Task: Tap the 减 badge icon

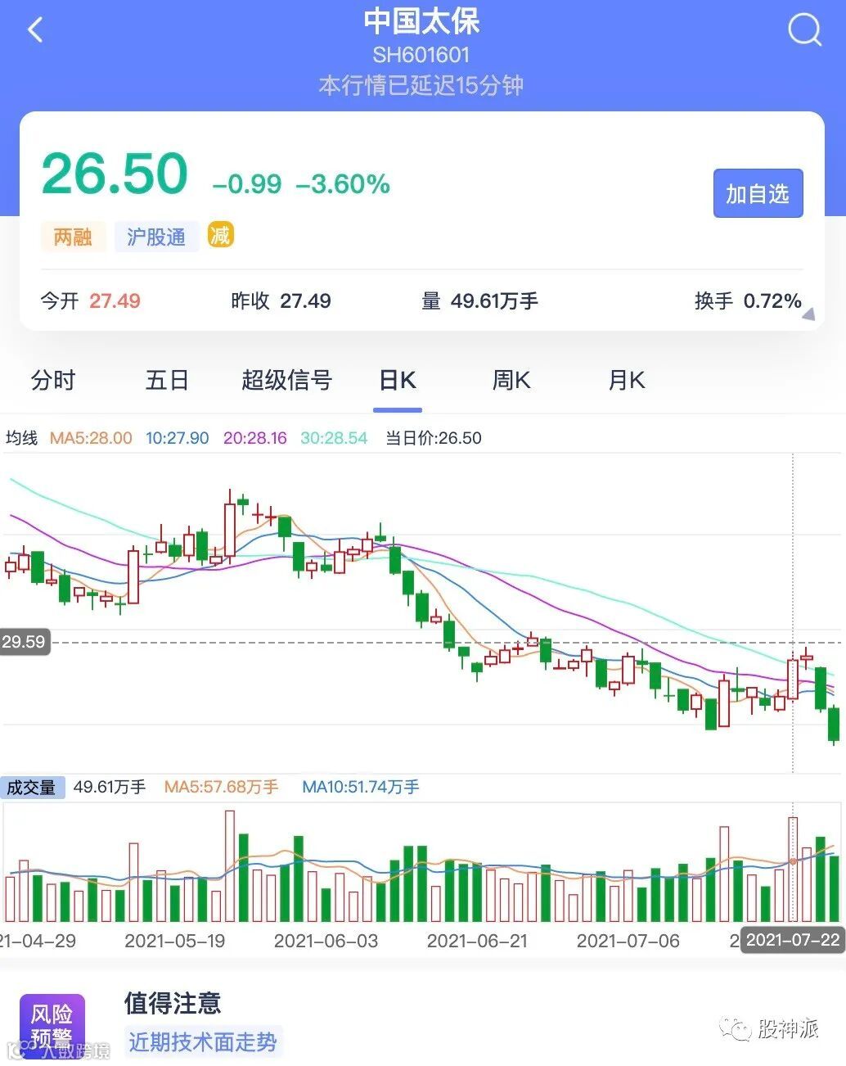Action: point(220,235)
